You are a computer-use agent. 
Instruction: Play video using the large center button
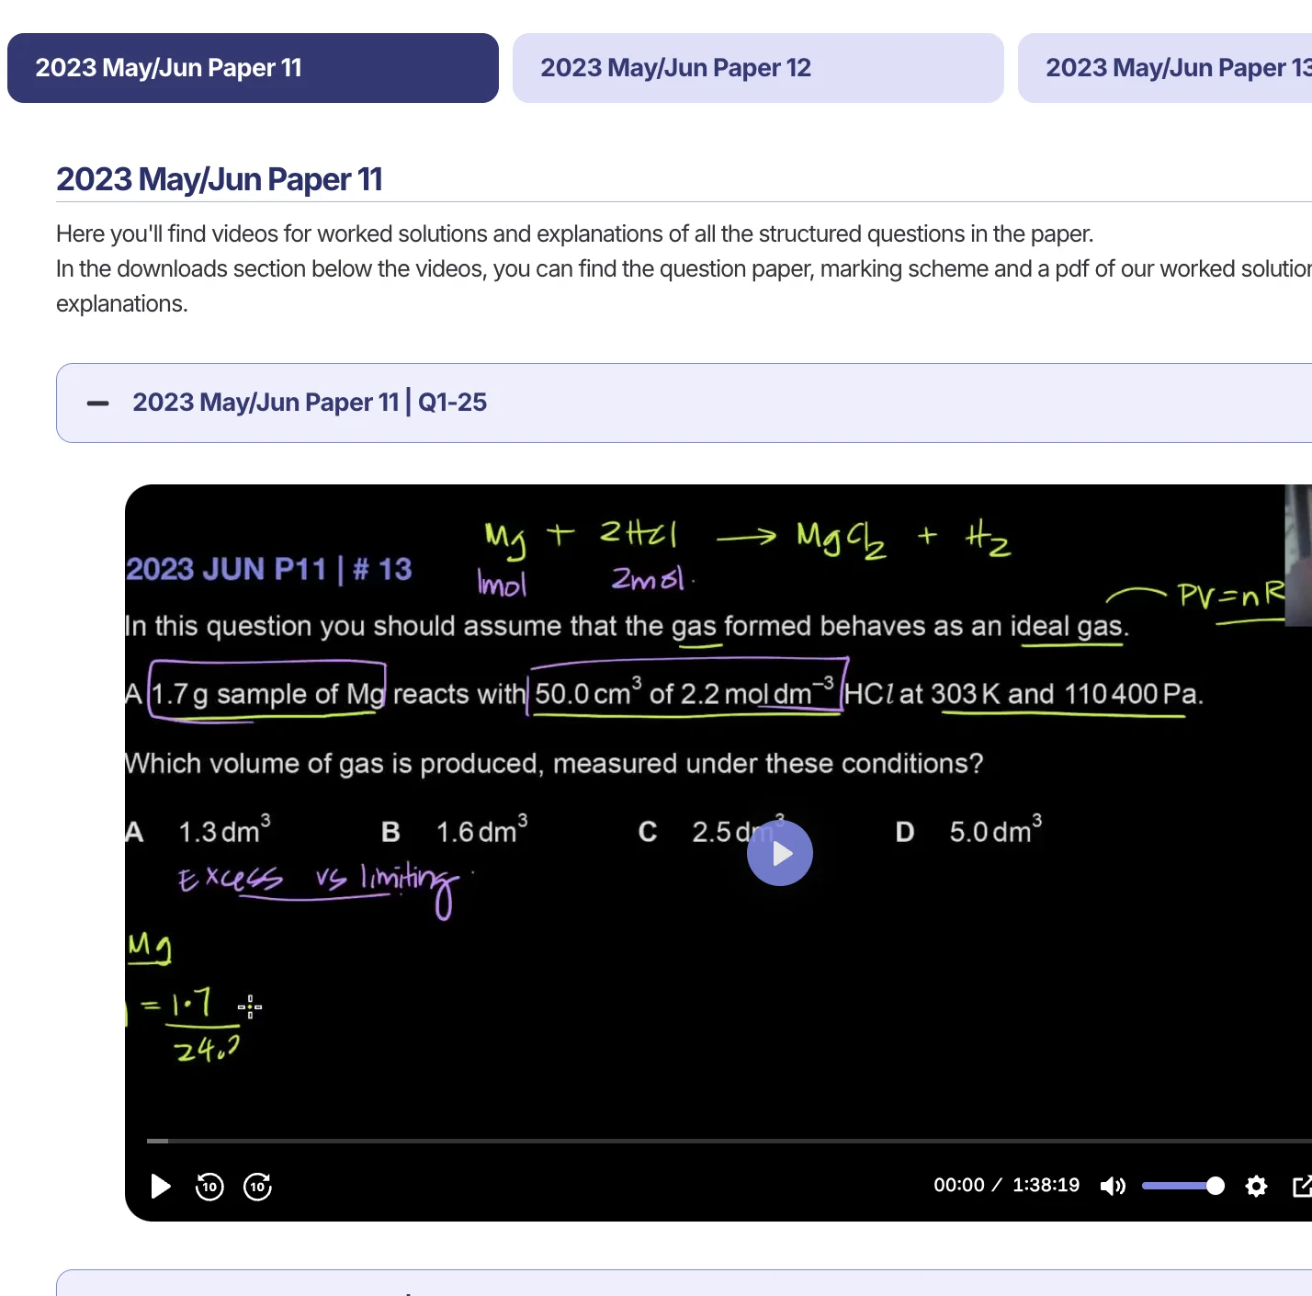click(780, 853)
